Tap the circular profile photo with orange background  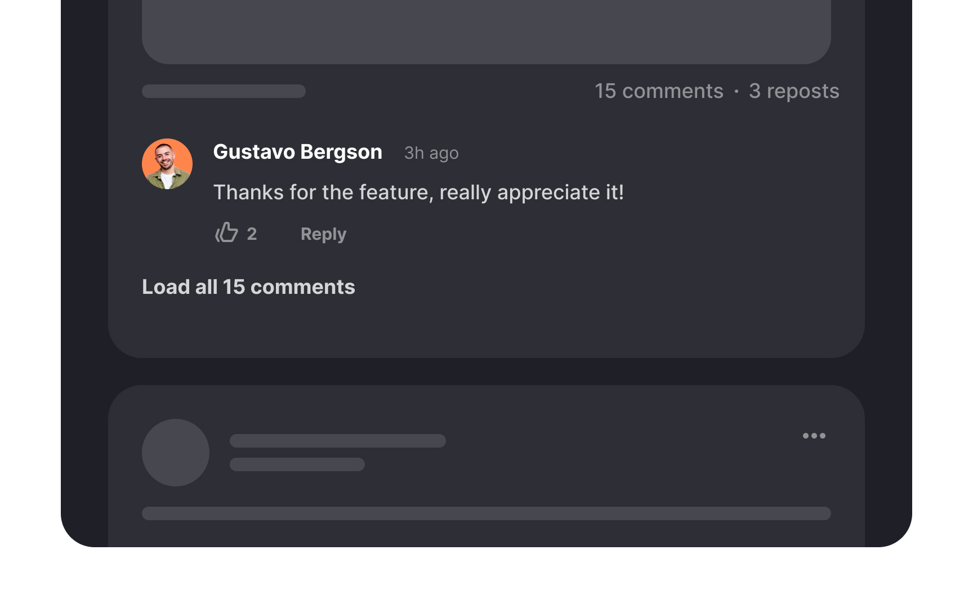point(167,164)
